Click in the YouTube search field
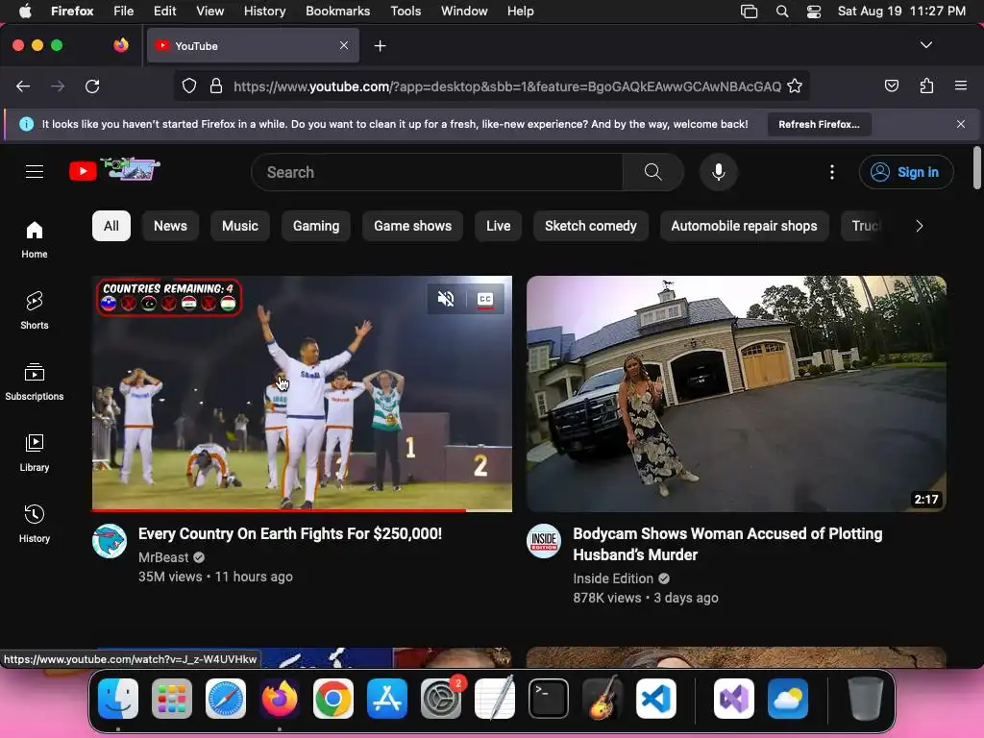 tap(437, 172)
